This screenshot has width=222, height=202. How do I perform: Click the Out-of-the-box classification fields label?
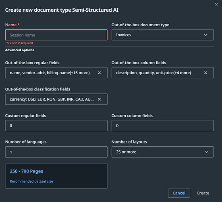click(x=37, y=89)
